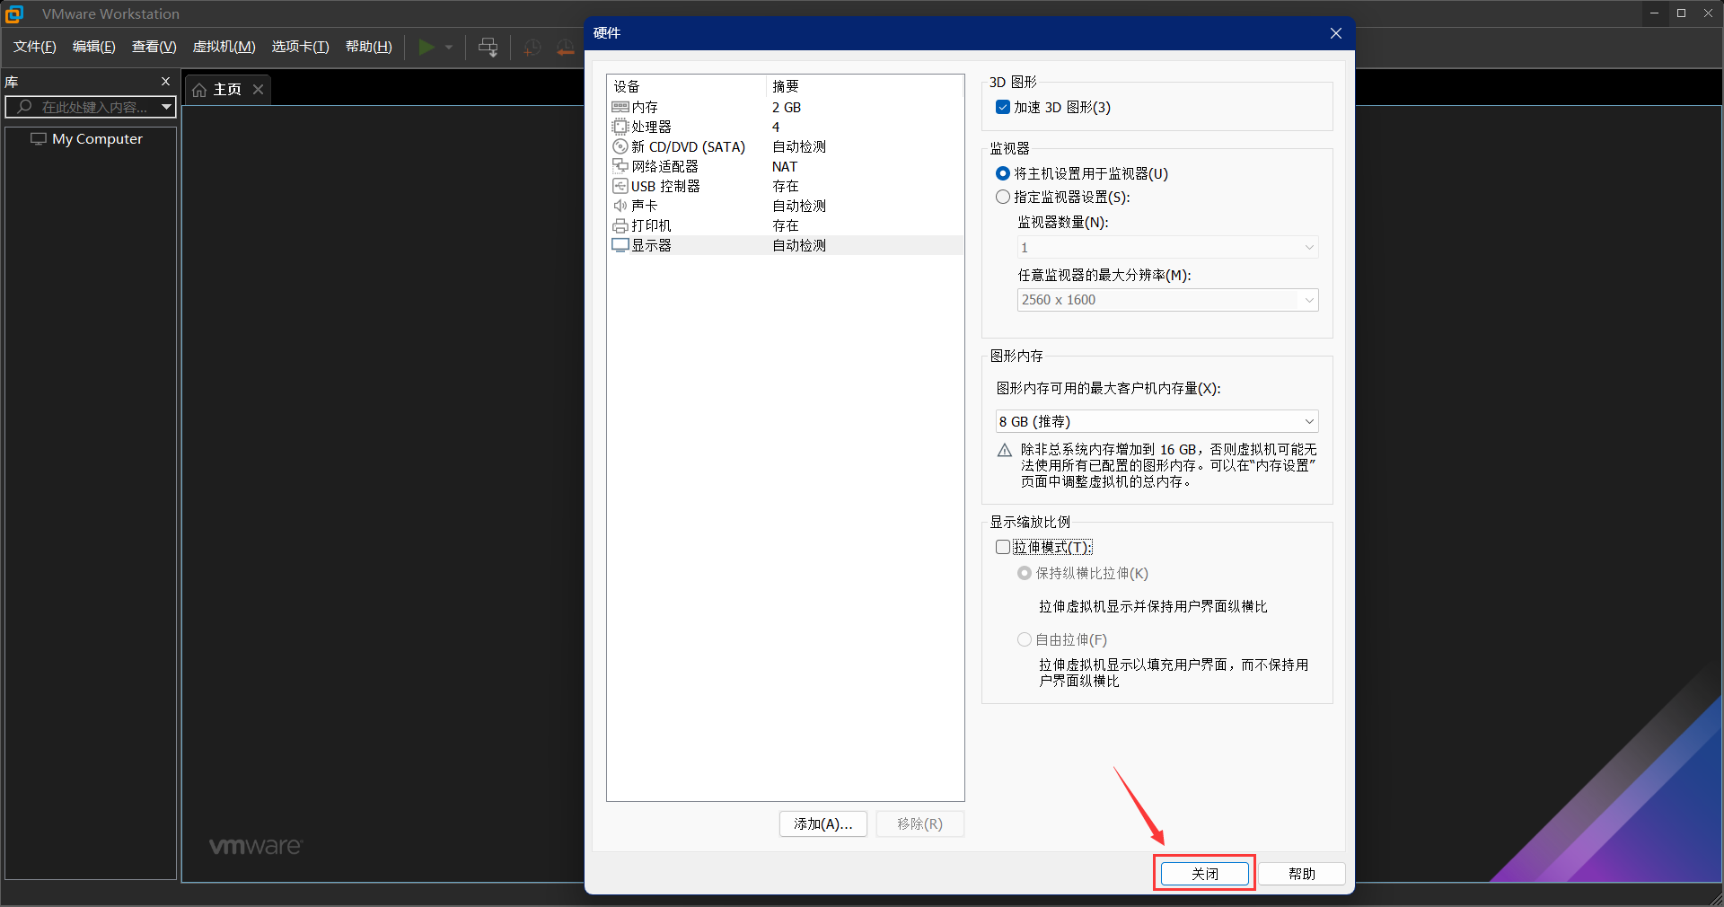
Task: Select the 处理器 processor icon
Action: click(x=620, y=127)
